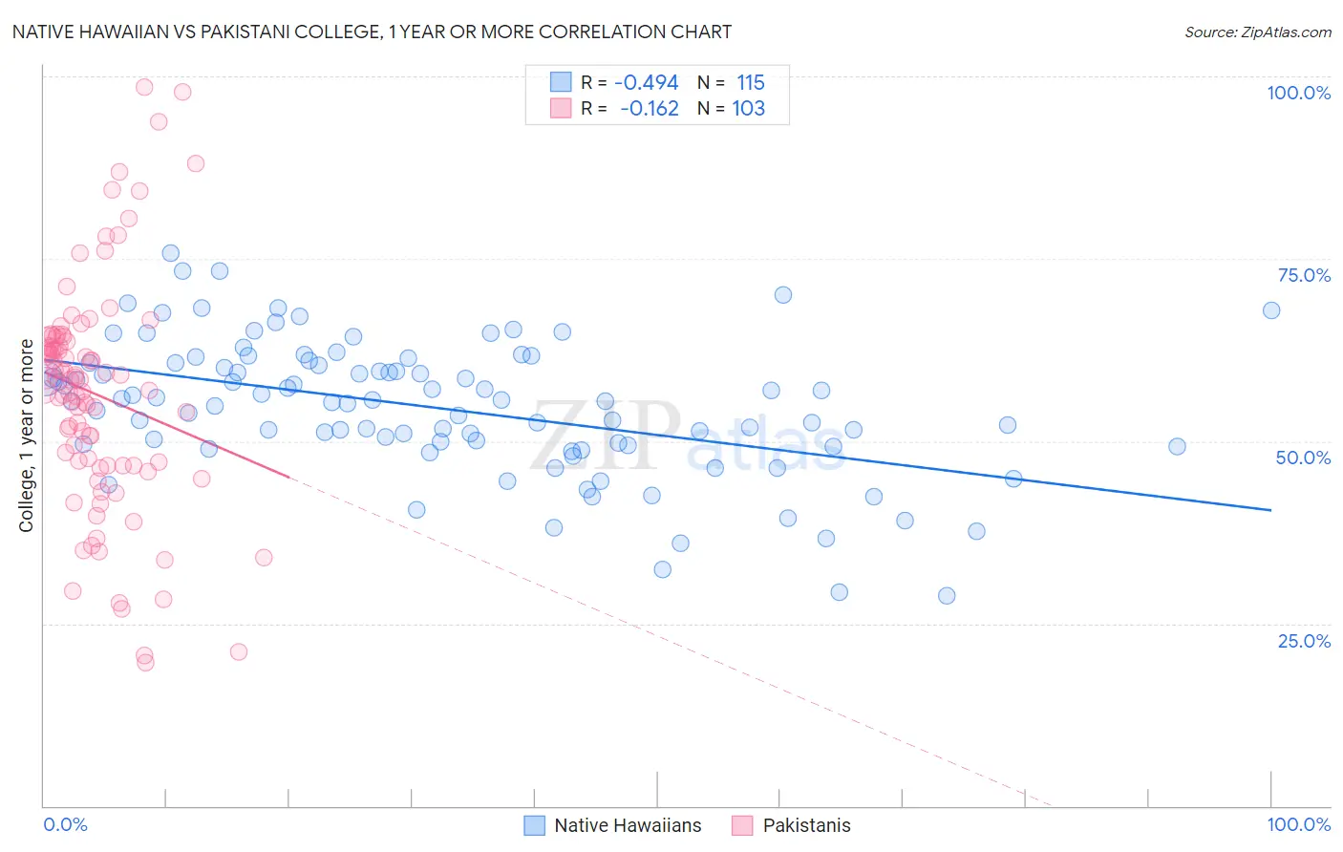
Task: Click the pink R = -0.162 stats swatch
Action: pos(561,108)
